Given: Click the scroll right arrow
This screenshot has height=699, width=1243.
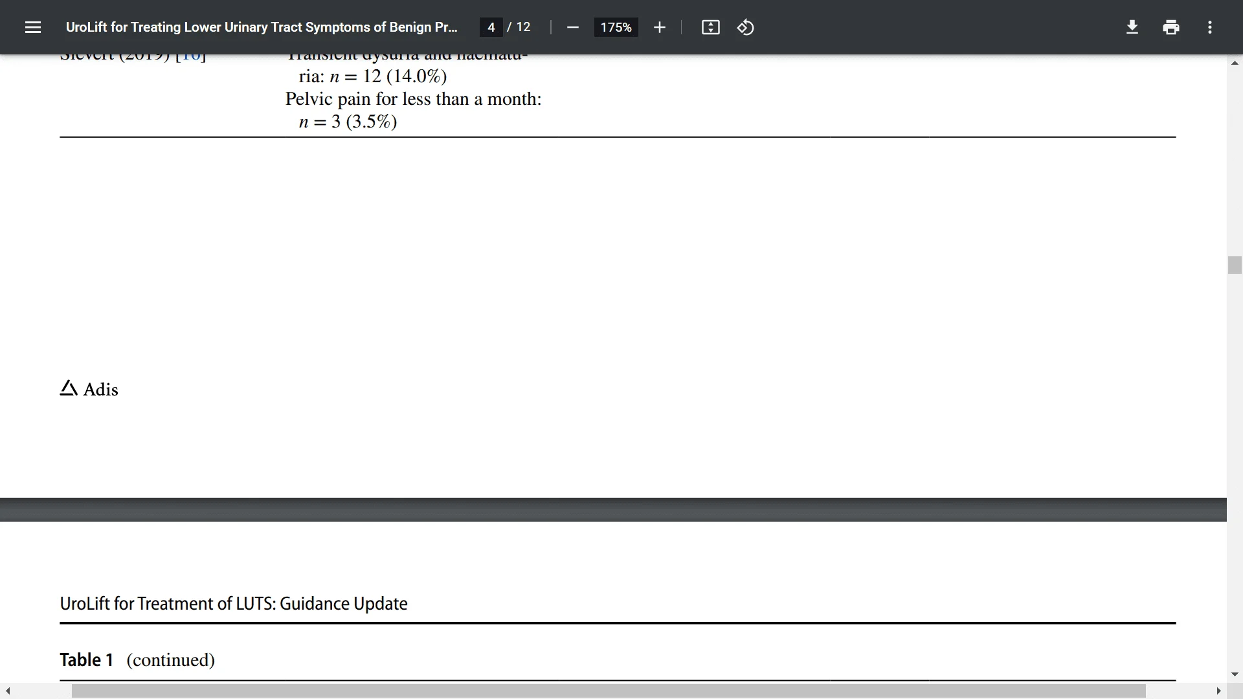Looking at the screenshot, I should 1218,691.
